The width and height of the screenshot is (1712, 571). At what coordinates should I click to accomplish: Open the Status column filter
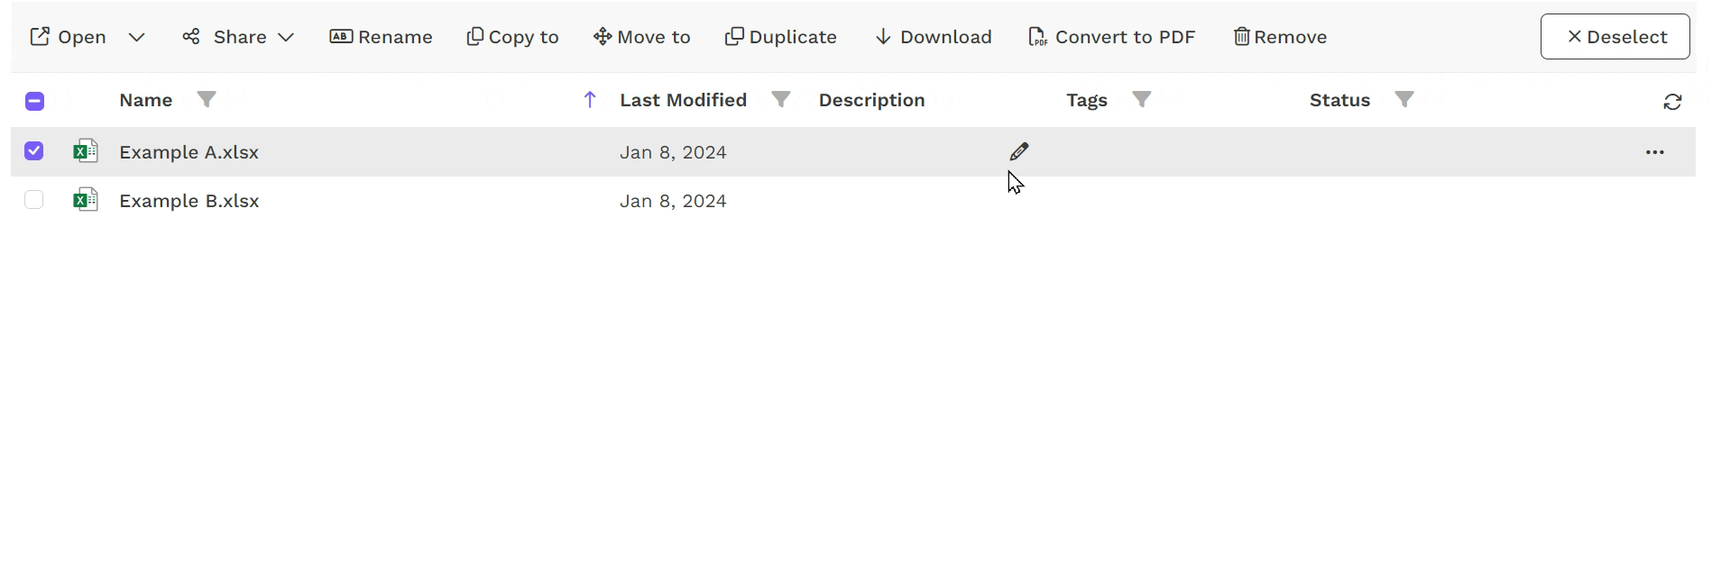[x=1404, y=100]
